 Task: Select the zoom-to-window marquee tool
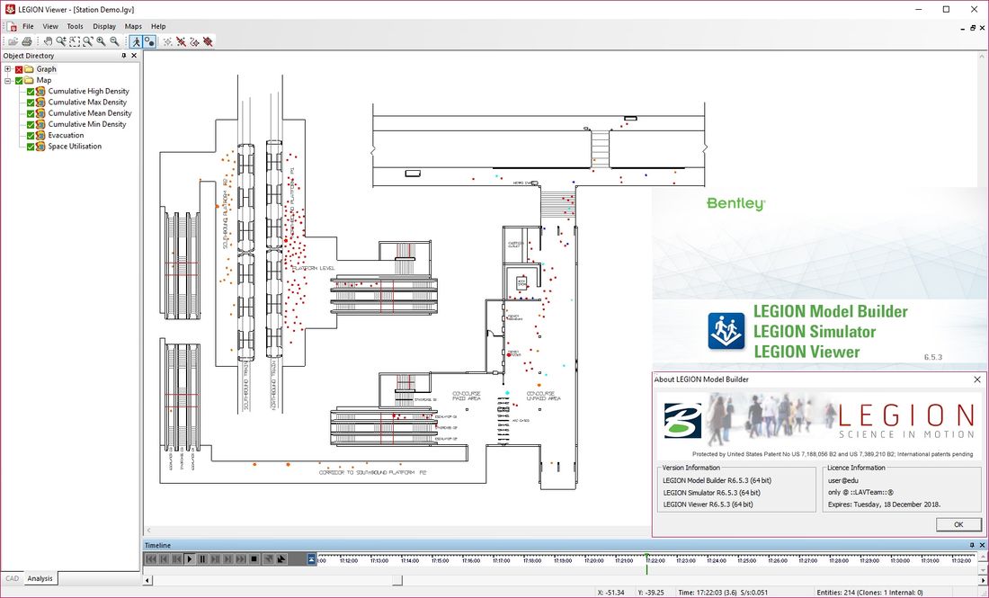pyautogui.click(x=75, y=41)
